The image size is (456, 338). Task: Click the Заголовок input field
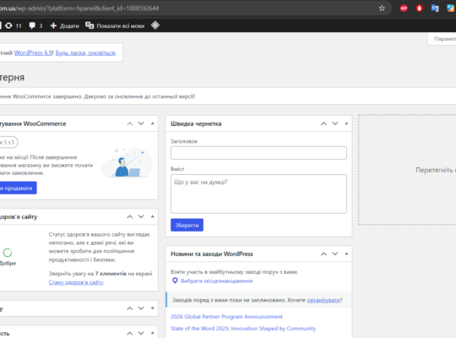tap(258, 153)
